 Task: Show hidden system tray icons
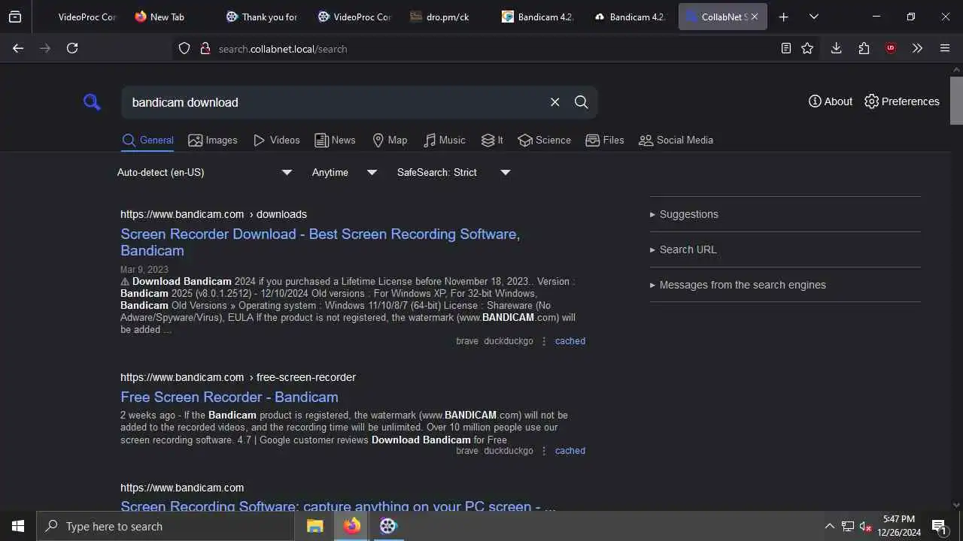coord(829,526)
